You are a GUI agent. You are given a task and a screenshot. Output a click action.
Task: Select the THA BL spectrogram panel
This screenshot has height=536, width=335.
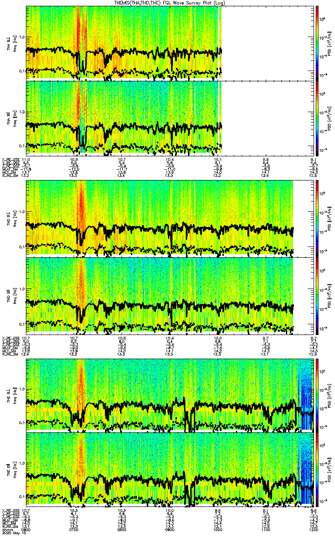pos(169,42)
